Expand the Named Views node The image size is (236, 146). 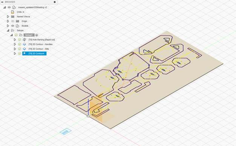click(8, 17)
